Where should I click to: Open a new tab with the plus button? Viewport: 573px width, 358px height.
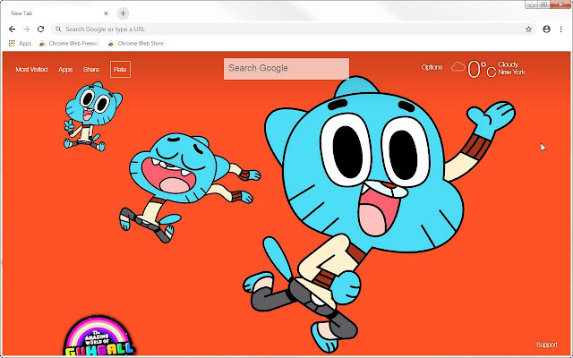(124, 13)
